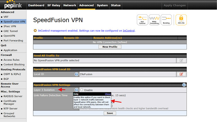Open BGP routing settings

[x=6, y=79]
